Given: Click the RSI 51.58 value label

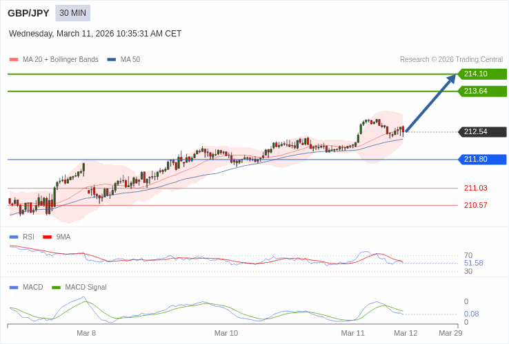Looking at the screenshot, I should click(x=473, y=263).
